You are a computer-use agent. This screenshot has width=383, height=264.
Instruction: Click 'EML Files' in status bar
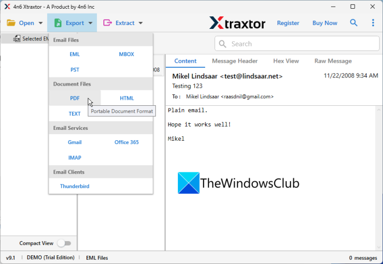[x=97, y=257]
